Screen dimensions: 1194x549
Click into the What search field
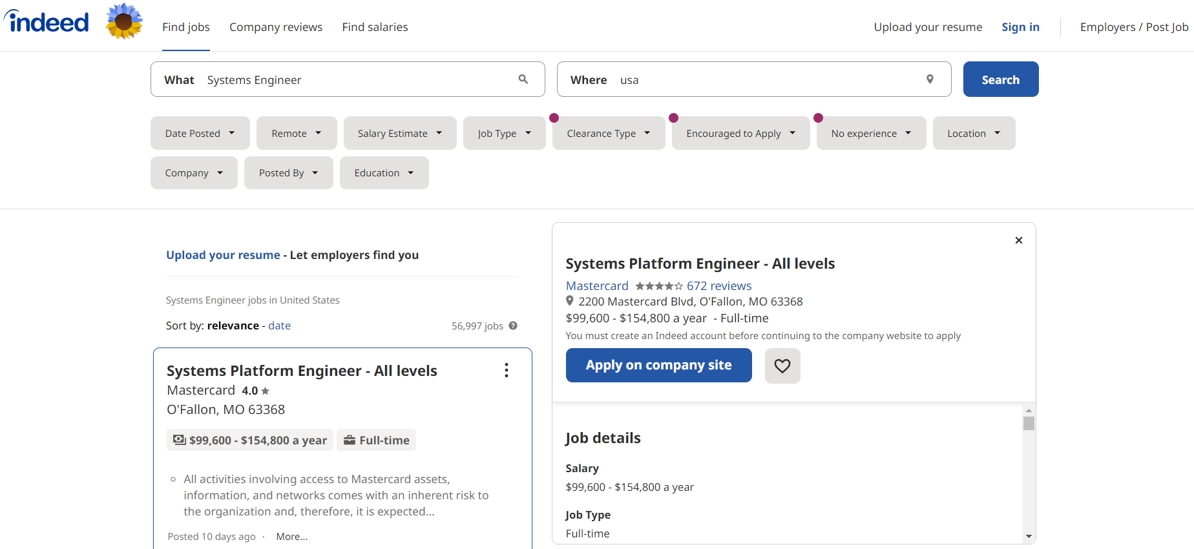(x=348, y=79)
